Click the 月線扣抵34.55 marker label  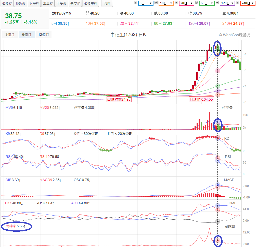point(201,100)
